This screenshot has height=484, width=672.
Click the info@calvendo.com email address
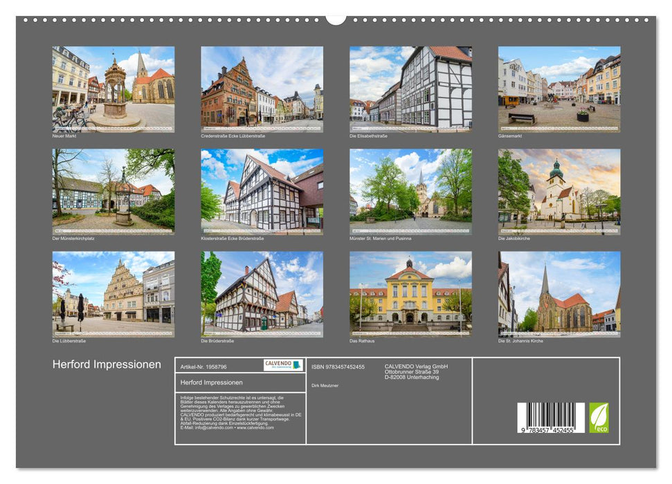point(210,427)
